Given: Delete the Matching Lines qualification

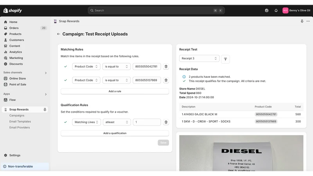Looking at the screenshot, I should click(166, 122).
